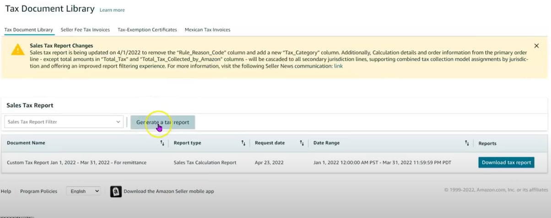Click the Tax Document Library page title
Image resolution: width=551 pixels, height=218 pixels.
pyautogui.click(x=50, y=9)
